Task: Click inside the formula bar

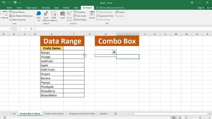Action: point(123,29)
